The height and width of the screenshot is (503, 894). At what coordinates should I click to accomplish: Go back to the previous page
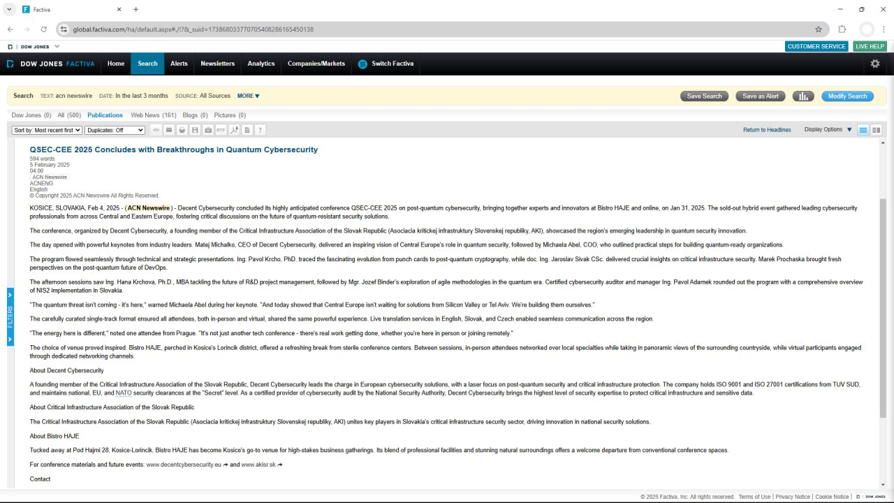(10, 29)
